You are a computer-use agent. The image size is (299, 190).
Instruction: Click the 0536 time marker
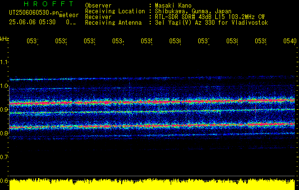(175, 41)
